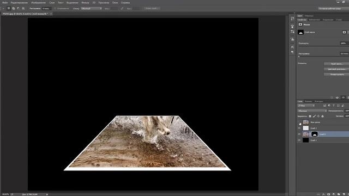The height and width of the screenshot is (196, 349).
Task: Open the Character panel icon in dock
Action: [x=292, y=47]
